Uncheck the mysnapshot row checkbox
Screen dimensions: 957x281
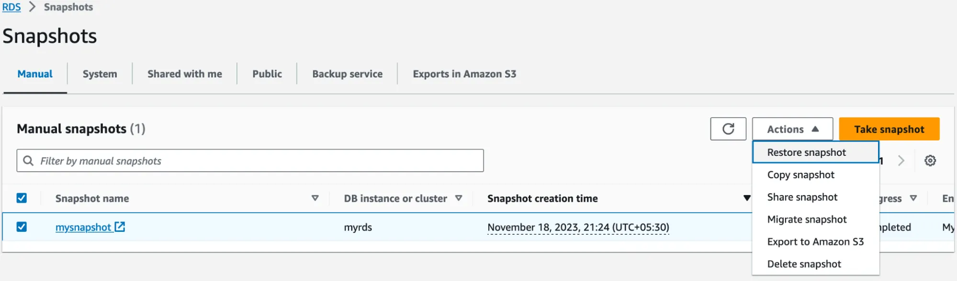pyautogui.click(x=21, y=227)
